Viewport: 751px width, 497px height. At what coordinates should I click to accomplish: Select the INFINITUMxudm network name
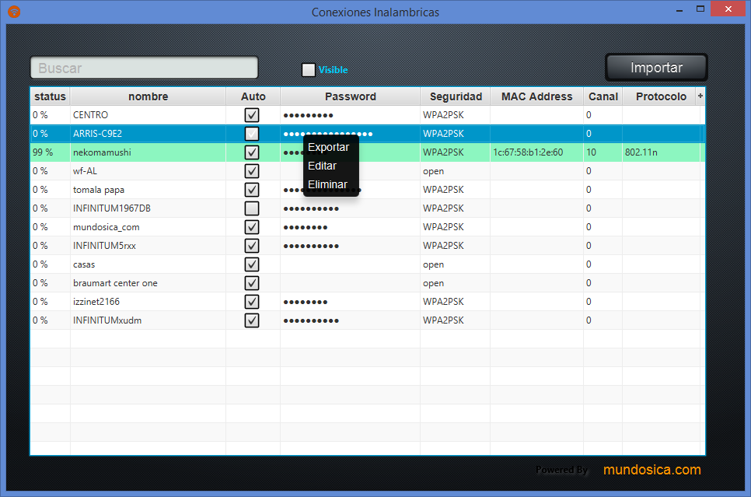click(107, 320)
